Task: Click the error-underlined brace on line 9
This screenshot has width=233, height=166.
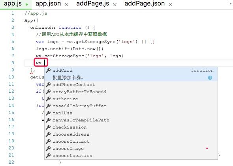Action: coord(32,70)
